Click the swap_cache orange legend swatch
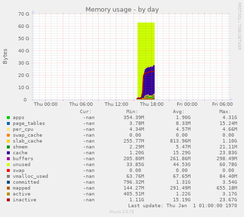This screenshot has width=244, height=217. click(x=8, y=135)
